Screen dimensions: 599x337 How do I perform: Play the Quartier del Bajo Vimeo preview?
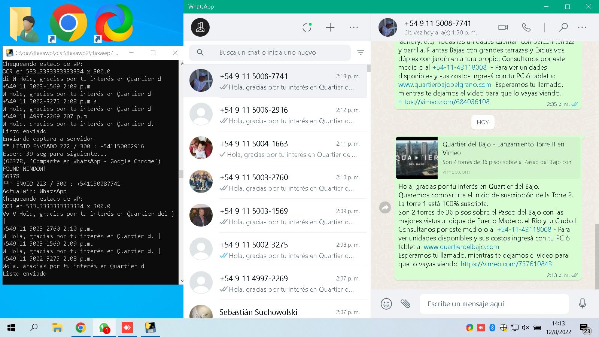pos(416,158)
